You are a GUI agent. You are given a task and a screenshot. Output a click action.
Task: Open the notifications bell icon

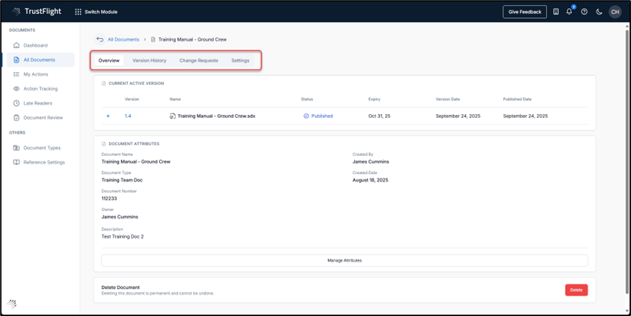570,11
